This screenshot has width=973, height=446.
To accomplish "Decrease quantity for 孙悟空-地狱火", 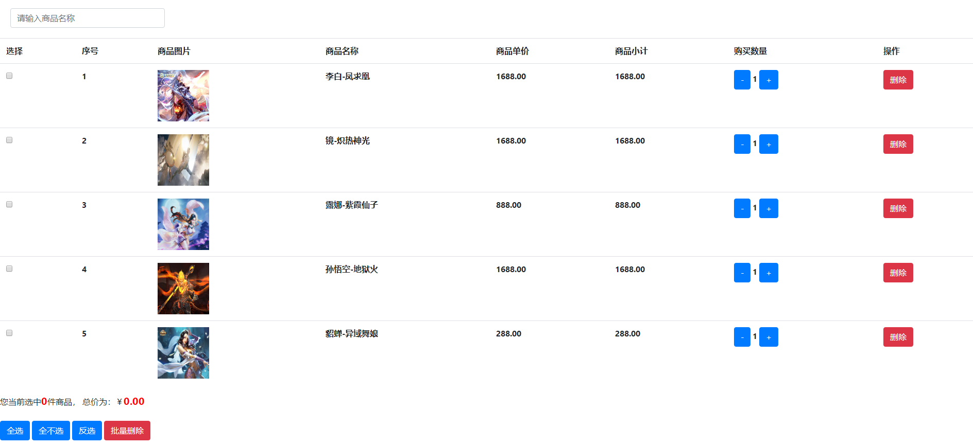I will point(742,273).
